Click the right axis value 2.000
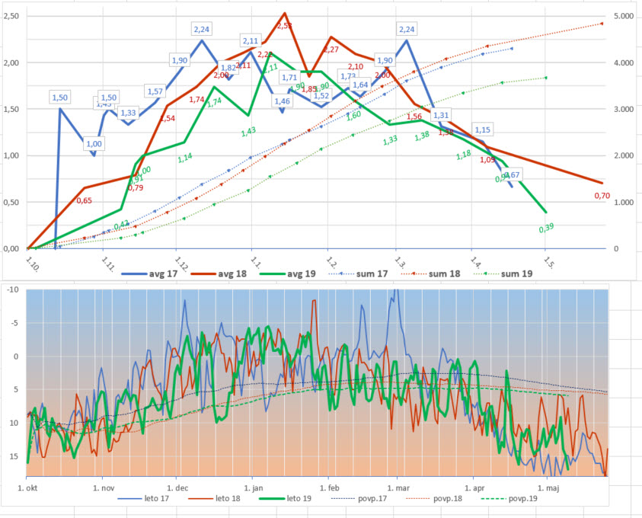Screen dimensions: 642x518 tap(624, 155)
